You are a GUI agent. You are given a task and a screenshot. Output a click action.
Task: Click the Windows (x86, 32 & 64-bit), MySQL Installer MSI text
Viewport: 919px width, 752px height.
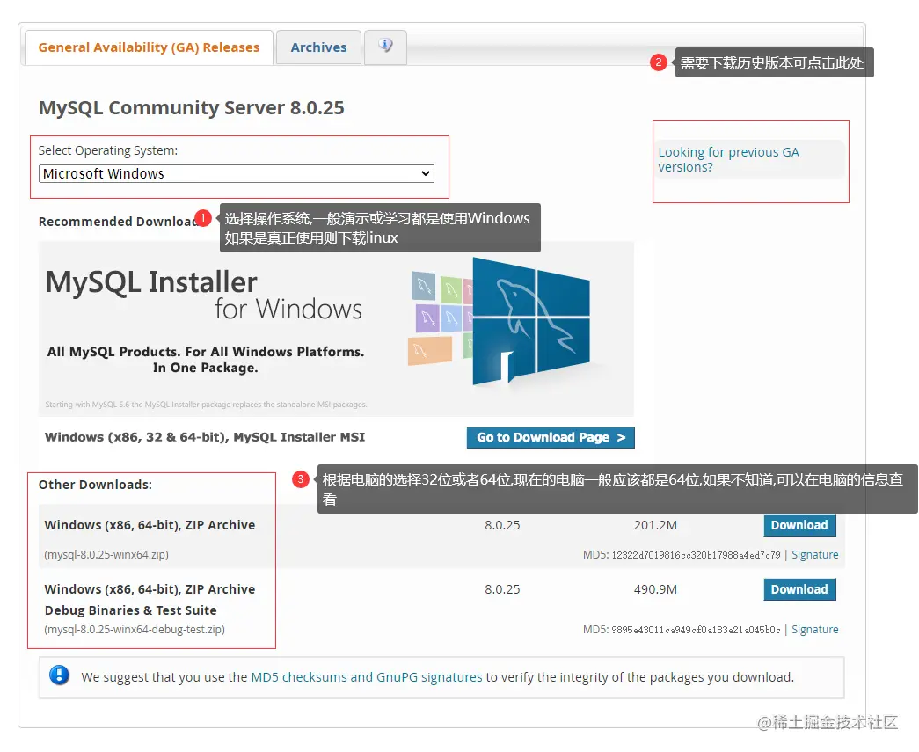(x=205, y=437)
